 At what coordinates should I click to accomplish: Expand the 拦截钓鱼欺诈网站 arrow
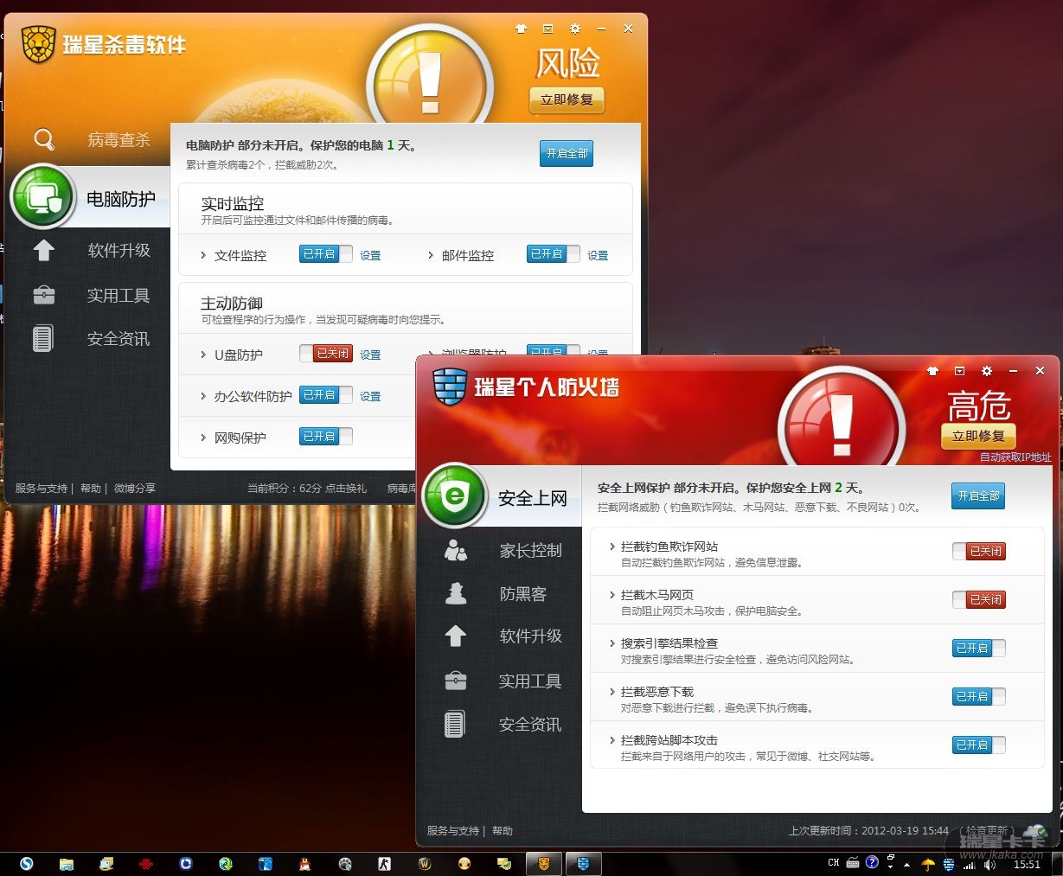[x=612, y=547]
